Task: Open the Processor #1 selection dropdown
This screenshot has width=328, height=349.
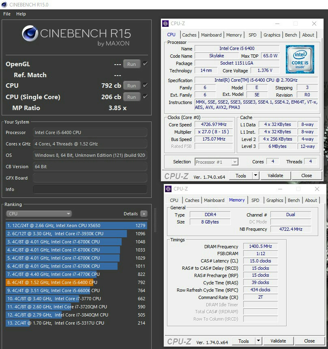Action: [x=217, y=162]
